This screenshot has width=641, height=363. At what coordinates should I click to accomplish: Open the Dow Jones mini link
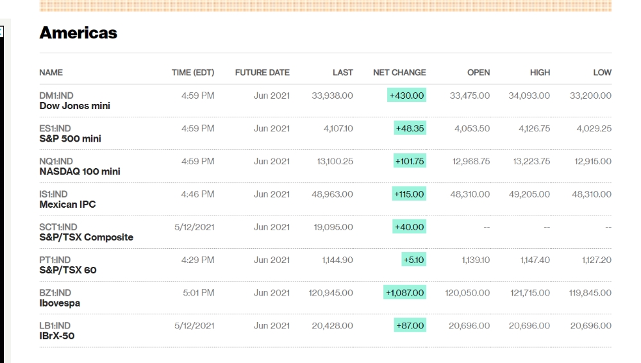(75, 106)
